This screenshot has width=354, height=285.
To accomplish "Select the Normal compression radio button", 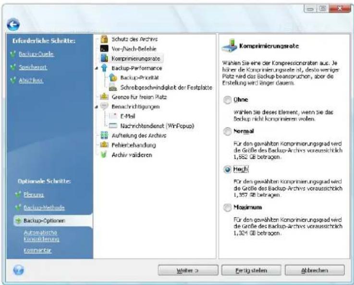I will [227, 131].
